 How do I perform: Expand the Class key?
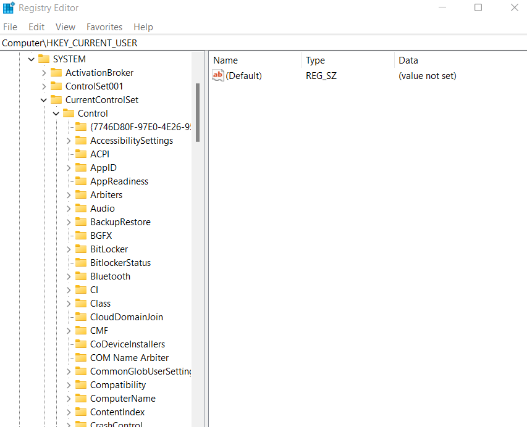(x=69, y=304)
